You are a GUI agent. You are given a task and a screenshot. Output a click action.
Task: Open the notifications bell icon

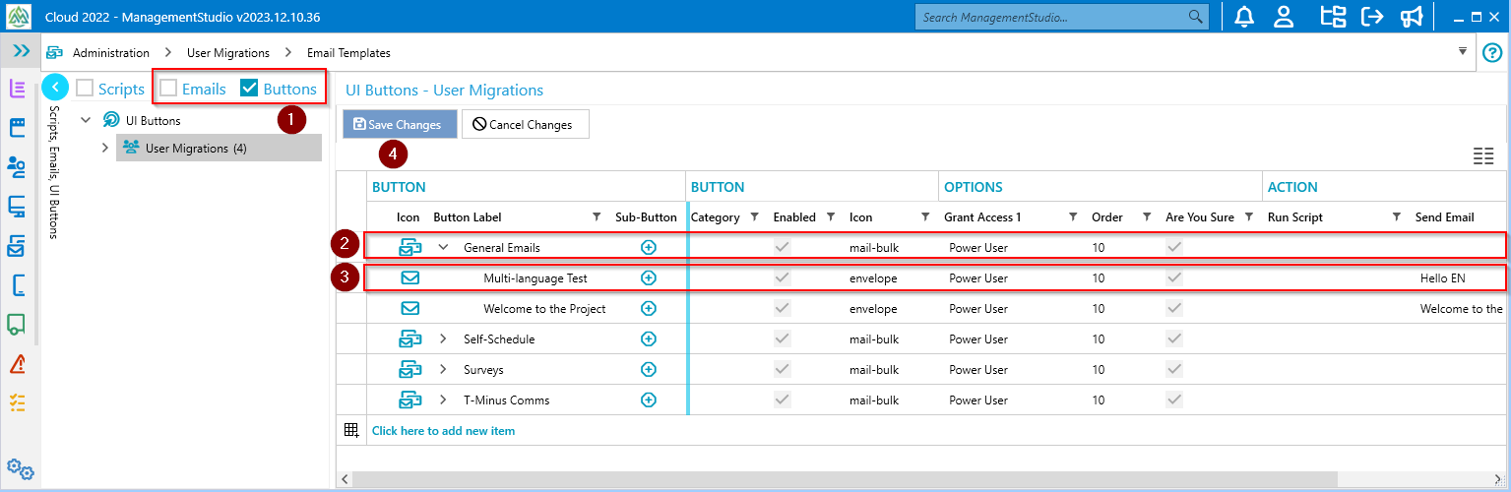pyautogui.click(x=1244, y=17)
